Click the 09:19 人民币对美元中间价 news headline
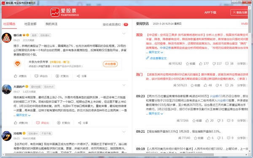253x158 pixels. (170, 149)
